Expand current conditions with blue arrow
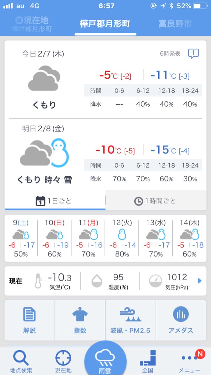The height and width of the screenshot is (375, 211). coord(199,281)
